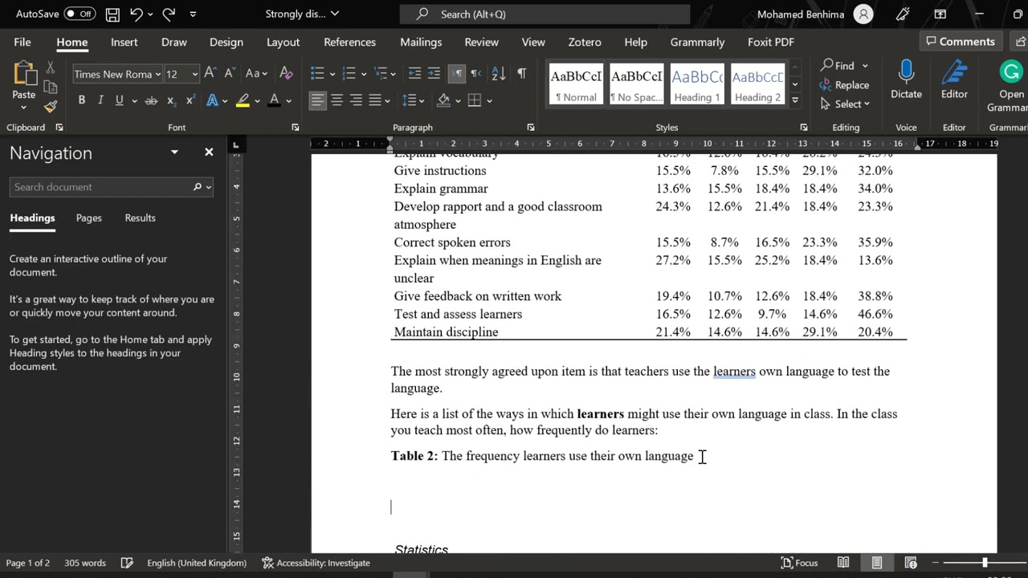The width and height of the screenshot is (1028, 578).
Task: Apply the Heading 1 style
Action: [x=696, y=83]
